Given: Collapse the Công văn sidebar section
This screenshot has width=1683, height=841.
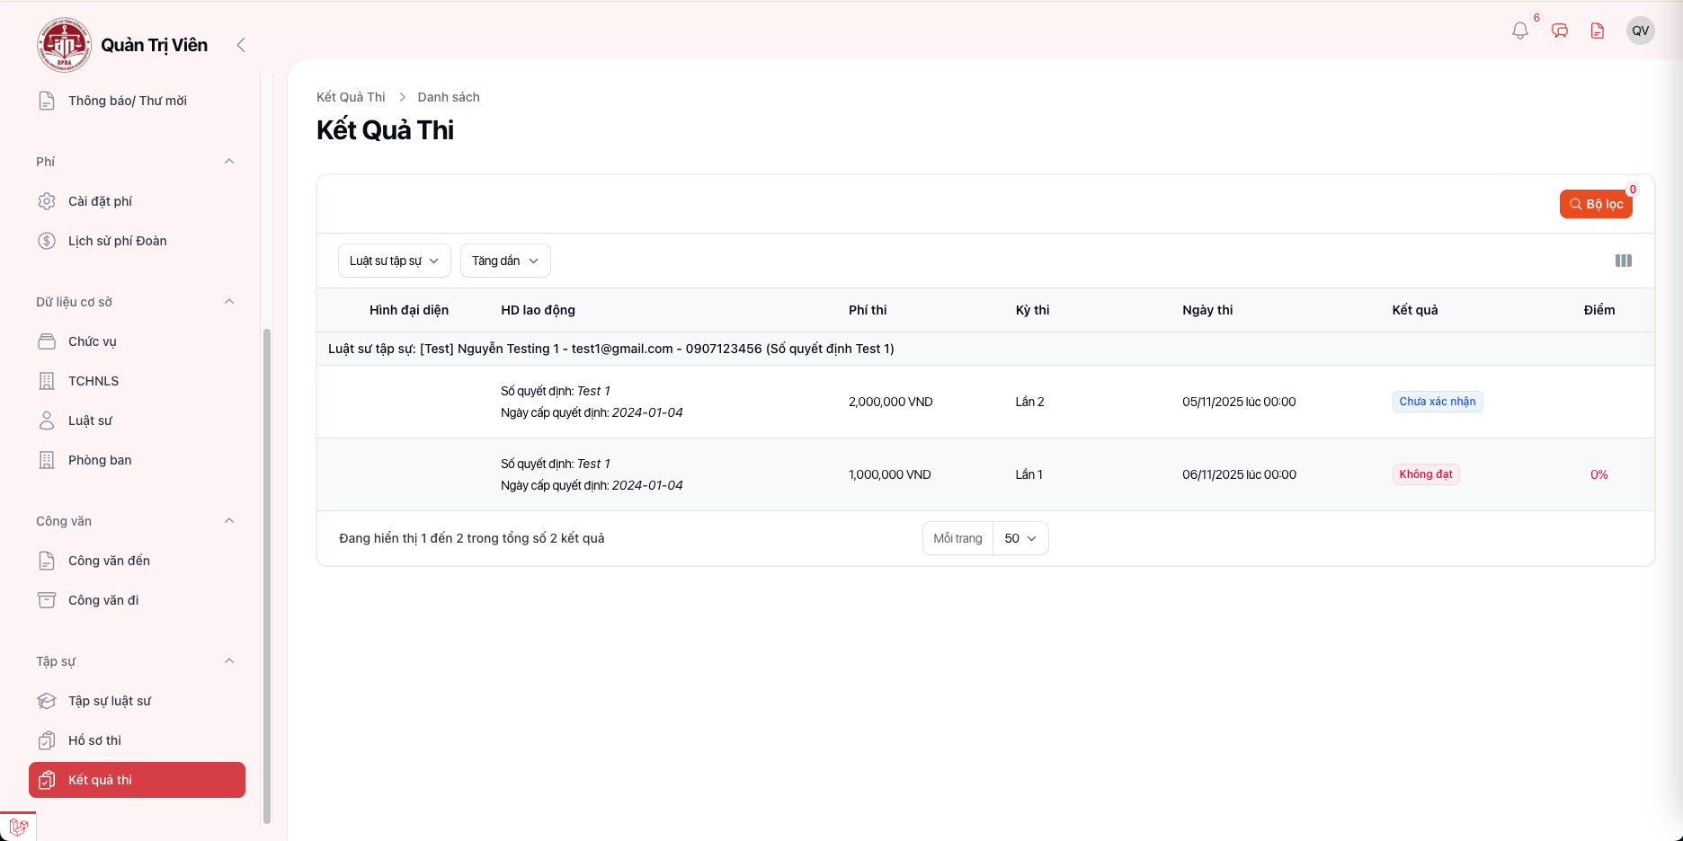Looking at the screenshot, I should (229, 521).
